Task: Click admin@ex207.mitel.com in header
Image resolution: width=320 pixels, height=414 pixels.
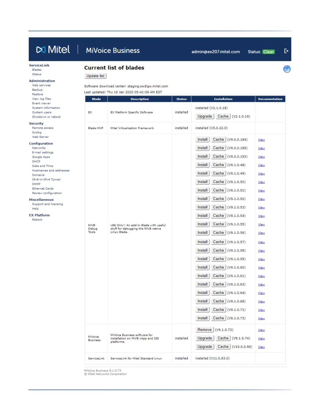Action: 215,52
